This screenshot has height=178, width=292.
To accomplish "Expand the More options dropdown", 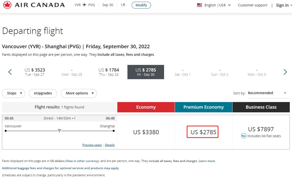I will (x=79, y=93).
